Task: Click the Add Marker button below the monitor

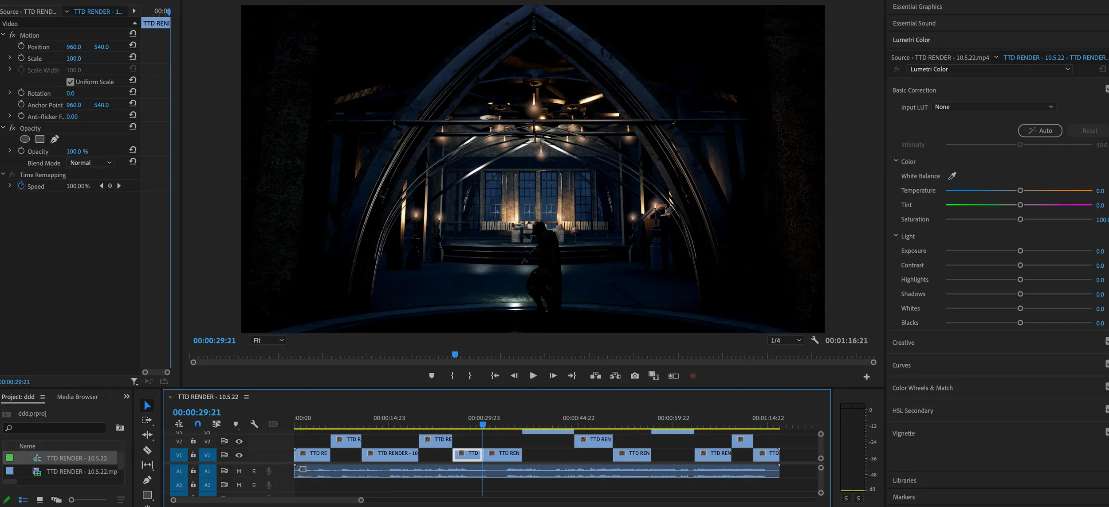Action: coord(432,376)
